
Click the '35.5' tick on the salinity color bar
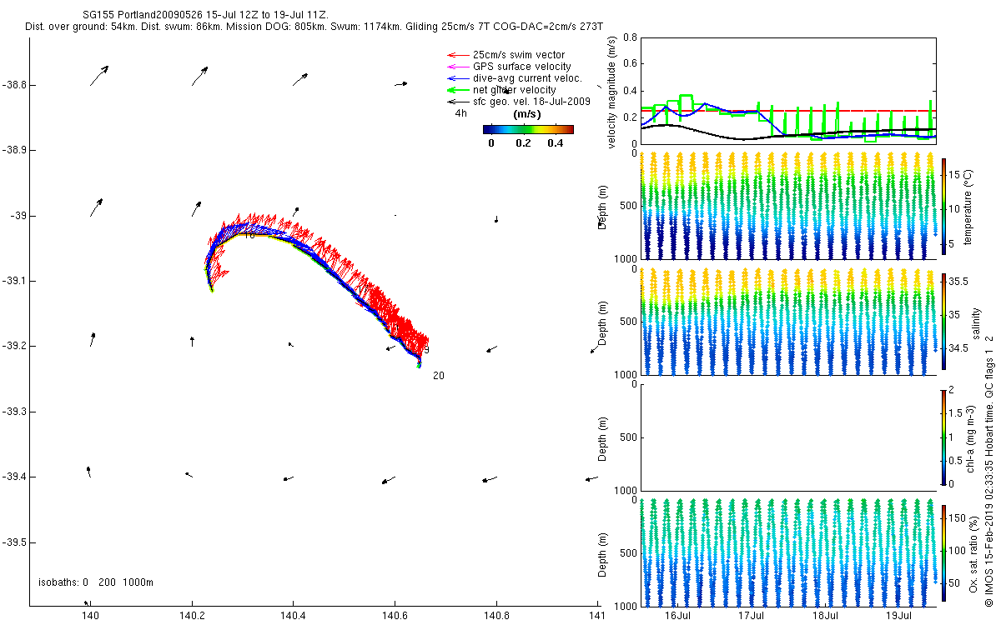click(x=958, y=282)
